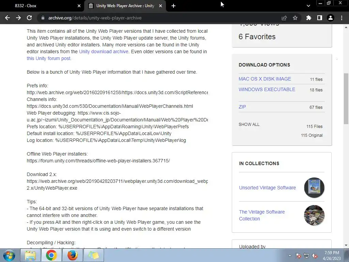349x262 pixels.
Task: Click the '11 files' count
Action: (316, 79)
